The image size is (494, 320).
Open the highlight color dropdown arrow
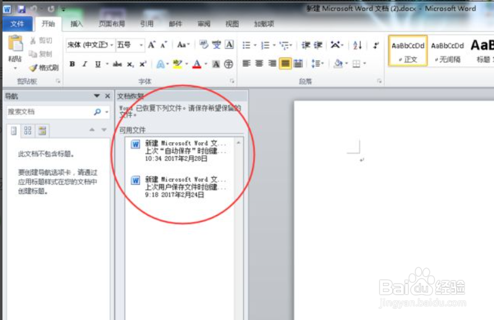(186, 64)
